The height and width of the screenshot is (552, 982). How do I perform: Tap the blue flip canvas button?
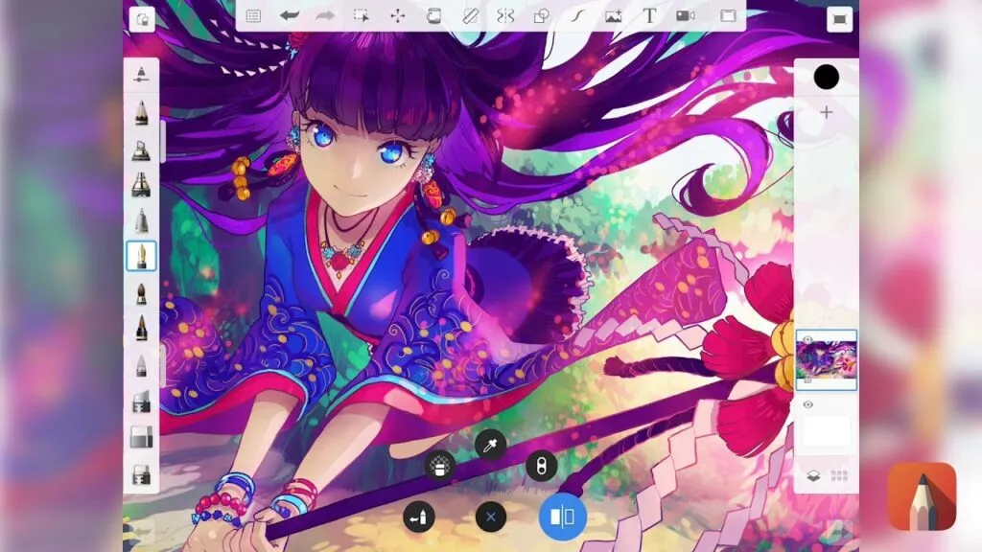coord(562,517)
